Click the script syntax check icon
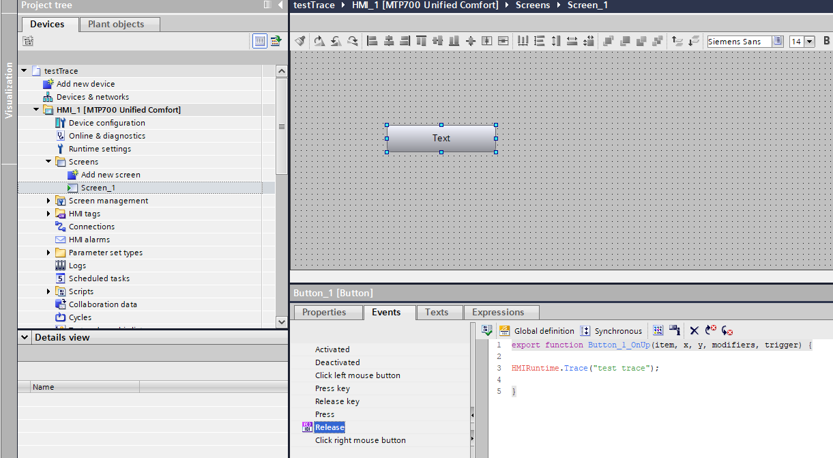This screenshot has height=458, width=833. tap(486, 330)
